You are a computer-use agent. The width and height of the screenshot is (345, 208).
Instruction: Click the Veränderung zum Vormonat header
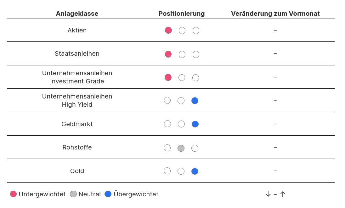(x=275, y=14)
